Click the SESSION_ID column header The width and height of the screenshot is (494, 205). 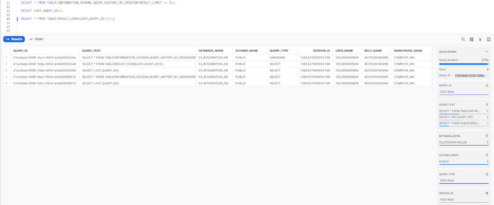point(321,51)
